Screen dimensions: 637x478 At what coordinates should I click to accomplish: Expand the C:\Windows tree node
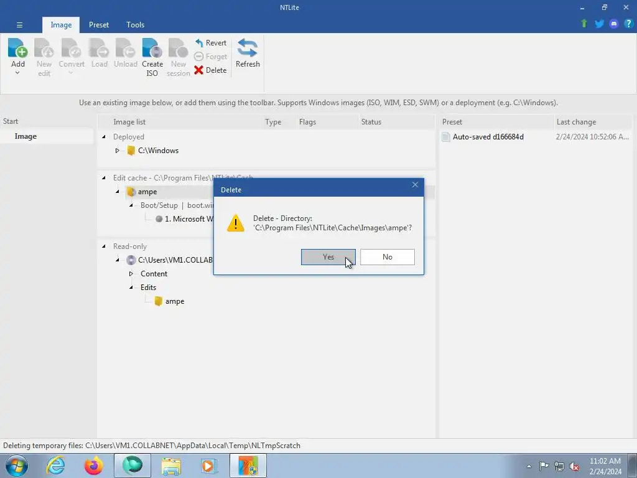[x=117, y=151]
